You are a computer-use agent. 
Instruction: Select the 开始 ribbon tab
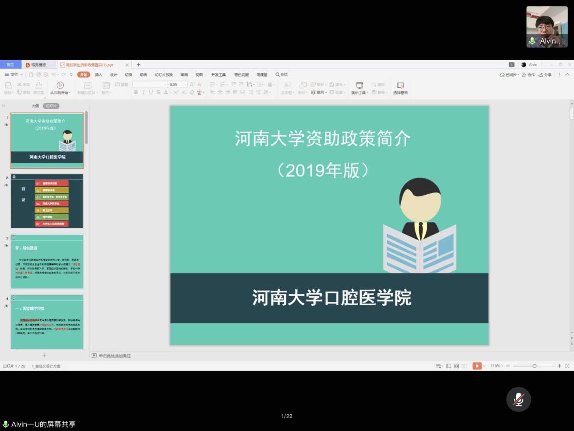[84, 75]
